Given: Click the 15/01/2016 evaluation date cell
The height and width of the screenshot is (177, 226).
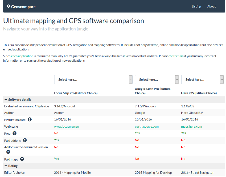Looking at the screenshot, I should (143, 119).
